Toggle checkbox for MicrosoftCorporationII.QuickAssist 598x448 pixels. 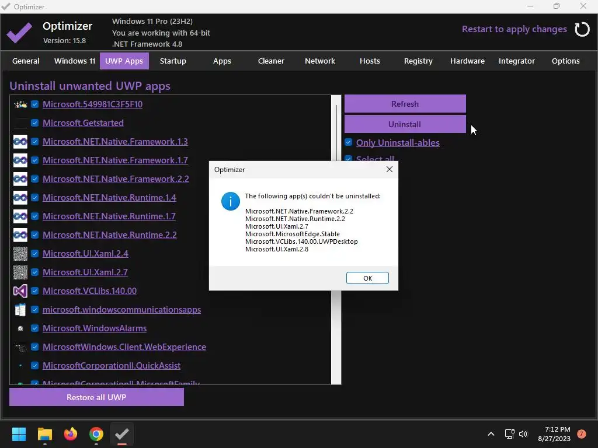(x=34, y=366)
